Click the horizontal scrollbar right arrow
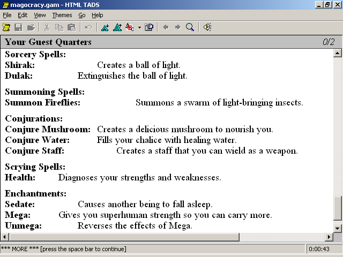This screenshot has height=257, width=343. [329, 237]
